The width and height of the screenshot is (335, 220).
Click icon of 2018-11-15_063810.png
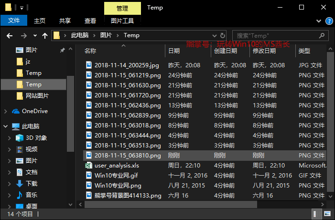click(x=89, y=156)
